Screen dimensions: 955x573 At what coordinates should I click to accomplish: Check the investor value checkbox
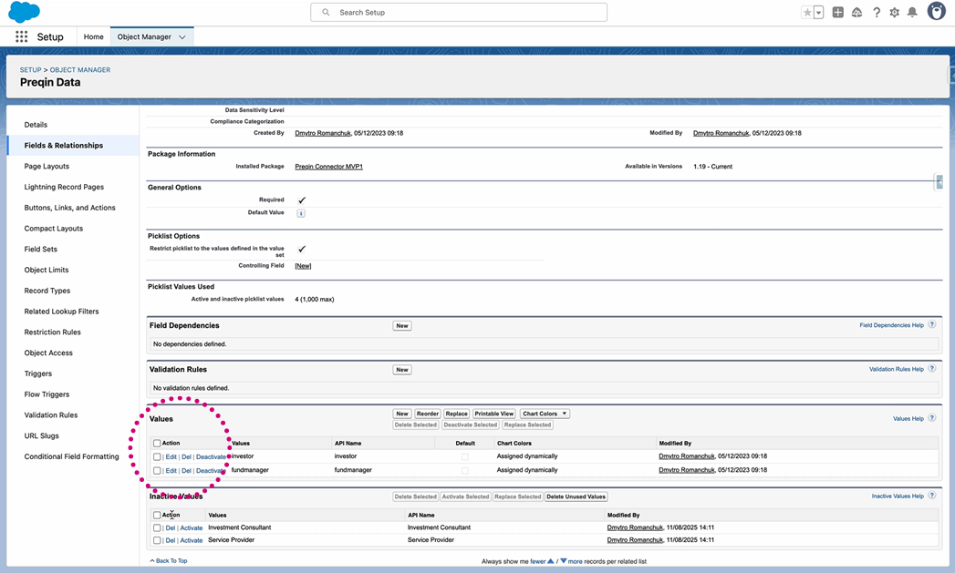(157, 456)
